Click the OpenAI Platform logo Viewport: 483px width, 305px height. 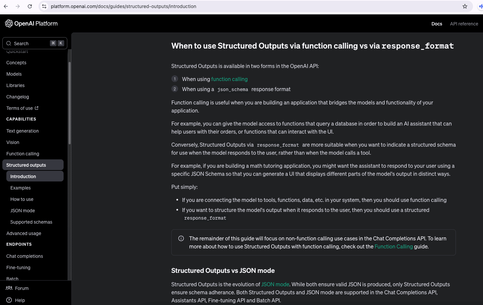(x=31, y=23)
